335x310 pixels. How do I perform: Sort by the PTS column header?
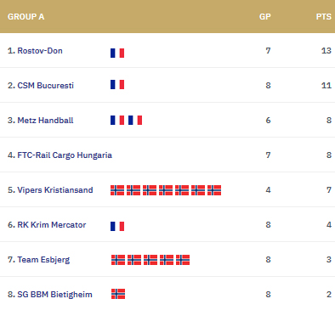click(324, 17)
